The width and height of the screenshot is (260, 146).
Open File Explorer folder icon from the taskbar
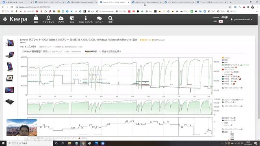(x=69, y=143)
